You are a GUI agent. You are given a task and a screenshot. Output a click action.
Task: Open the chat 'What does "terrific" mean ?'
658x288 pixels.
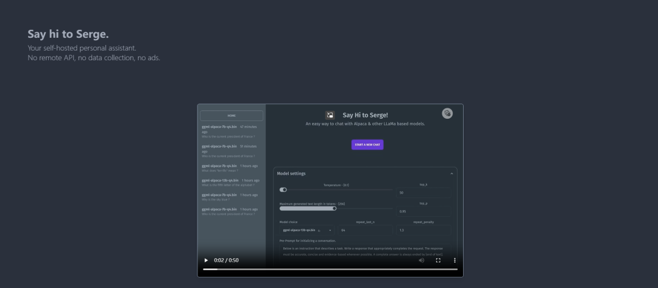(x=232, y=168)
